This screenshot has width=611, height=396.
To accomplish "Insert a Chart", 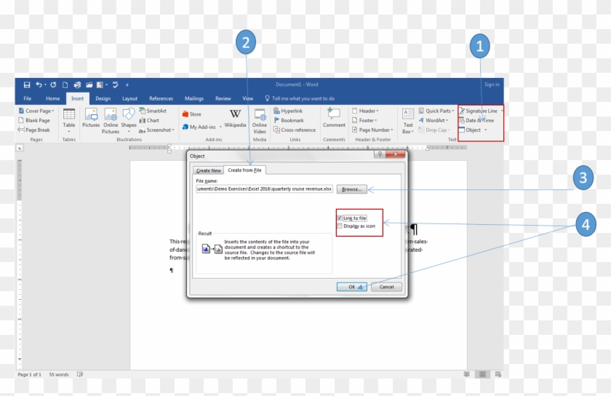I will [x=149, y=121].
